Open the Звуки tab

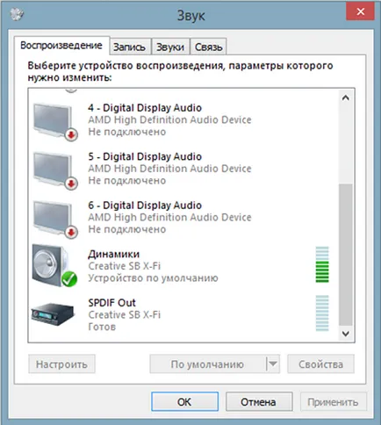pos(170,47)
